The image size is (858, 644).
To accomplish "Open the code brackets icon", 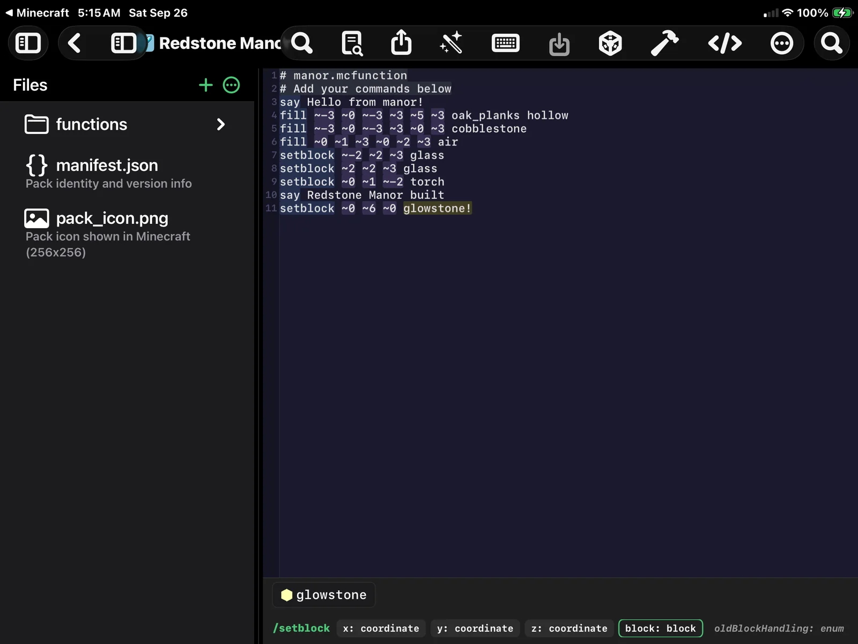I will [x=725, y=43].
